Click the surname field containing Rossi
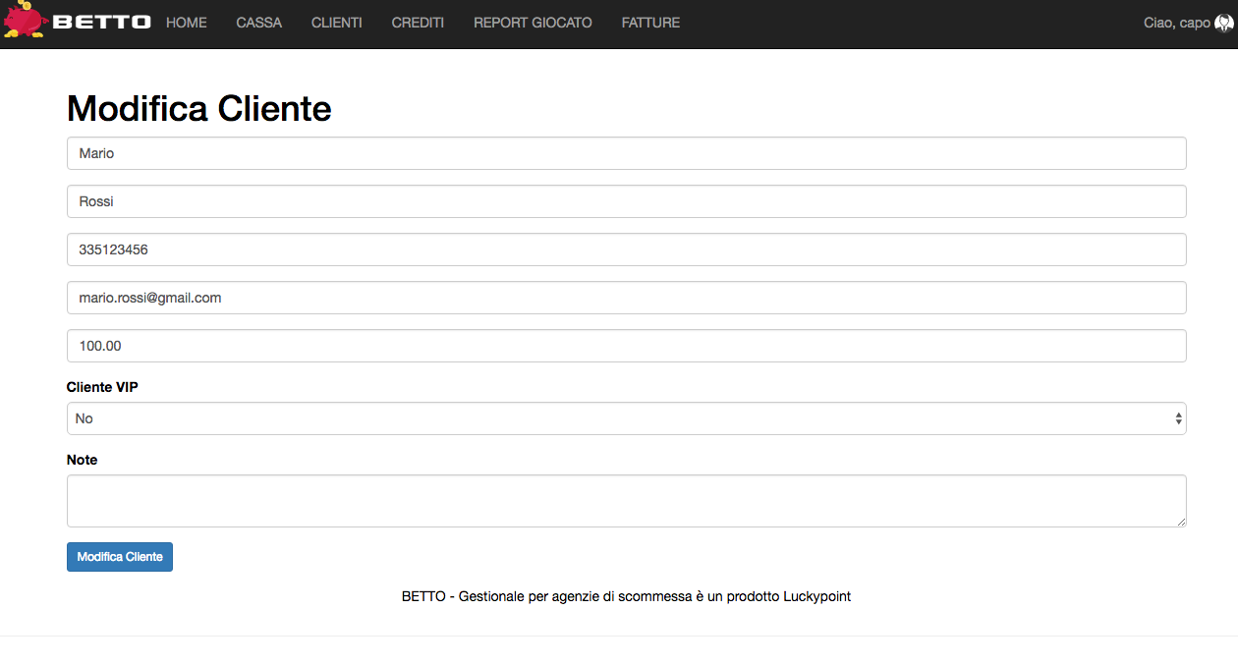The image size is (1238, 665). click(626, 201)
